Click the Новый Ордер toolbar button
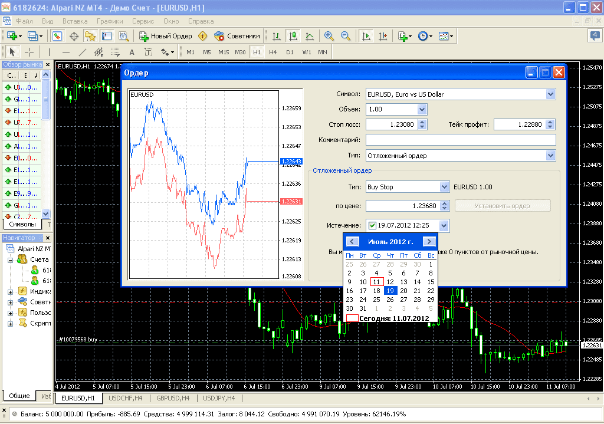The image size is (604, 424). pos(165,36)
